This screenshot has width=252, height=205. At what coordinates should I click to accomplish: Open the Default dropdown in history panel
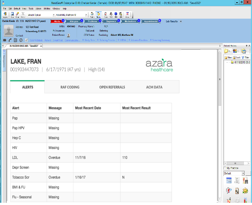243,173
